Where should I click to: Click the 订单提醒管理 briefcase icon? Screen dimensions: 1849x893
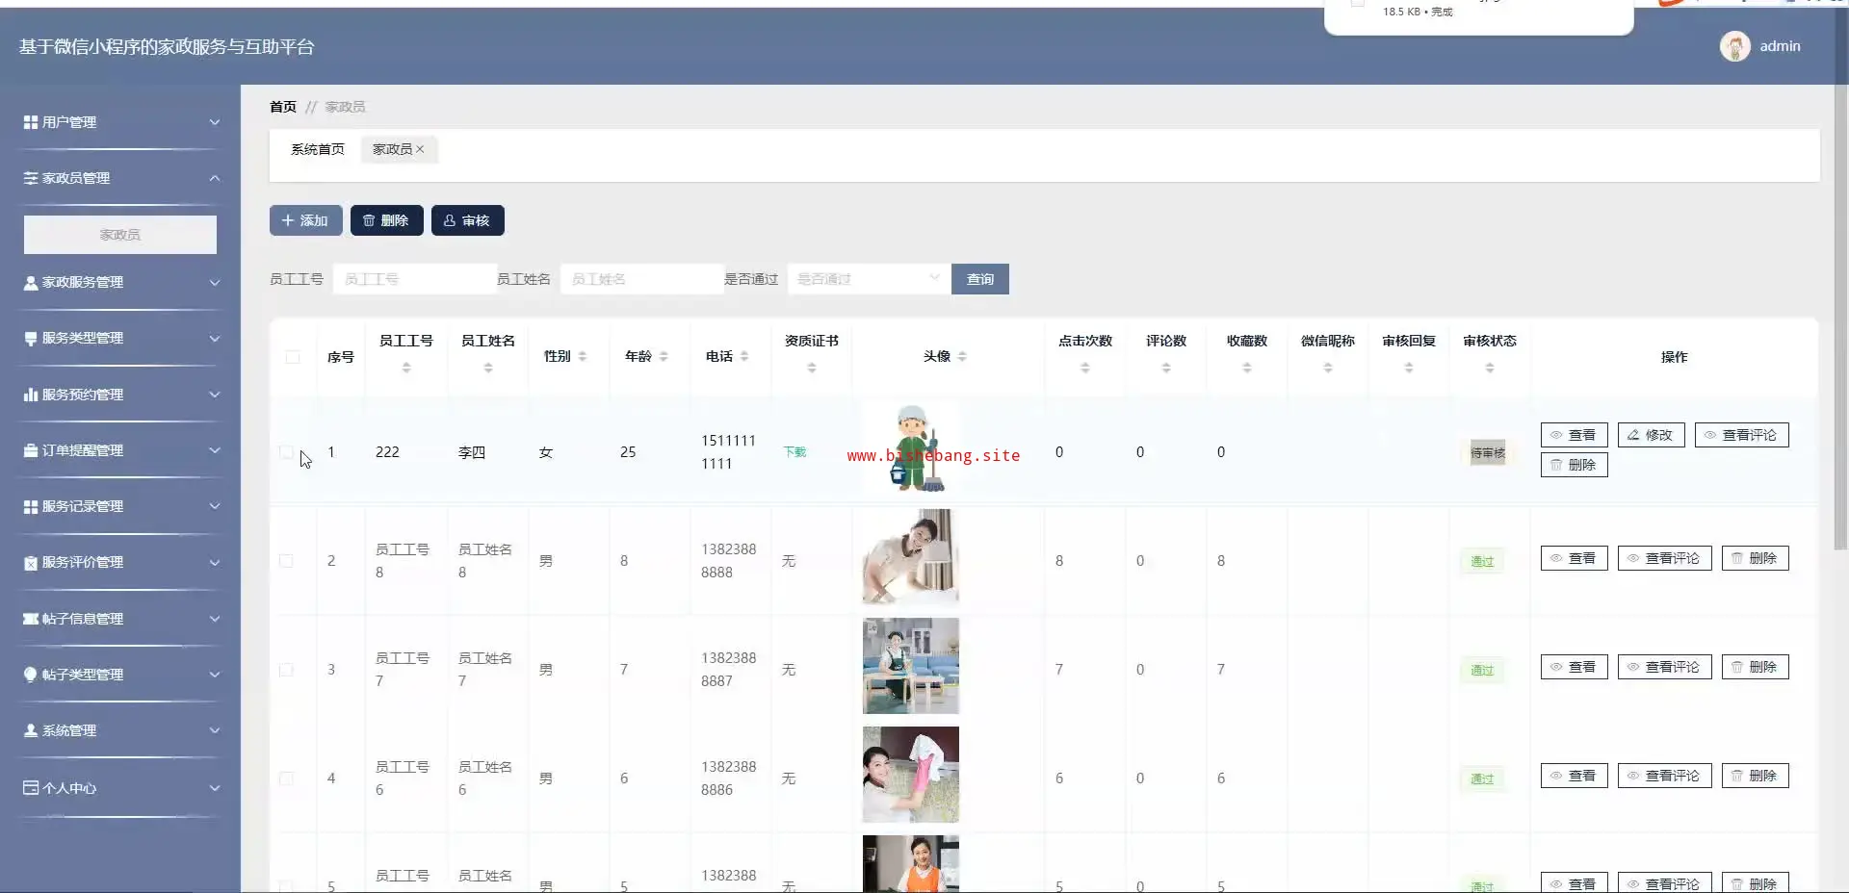click(30, 450)
